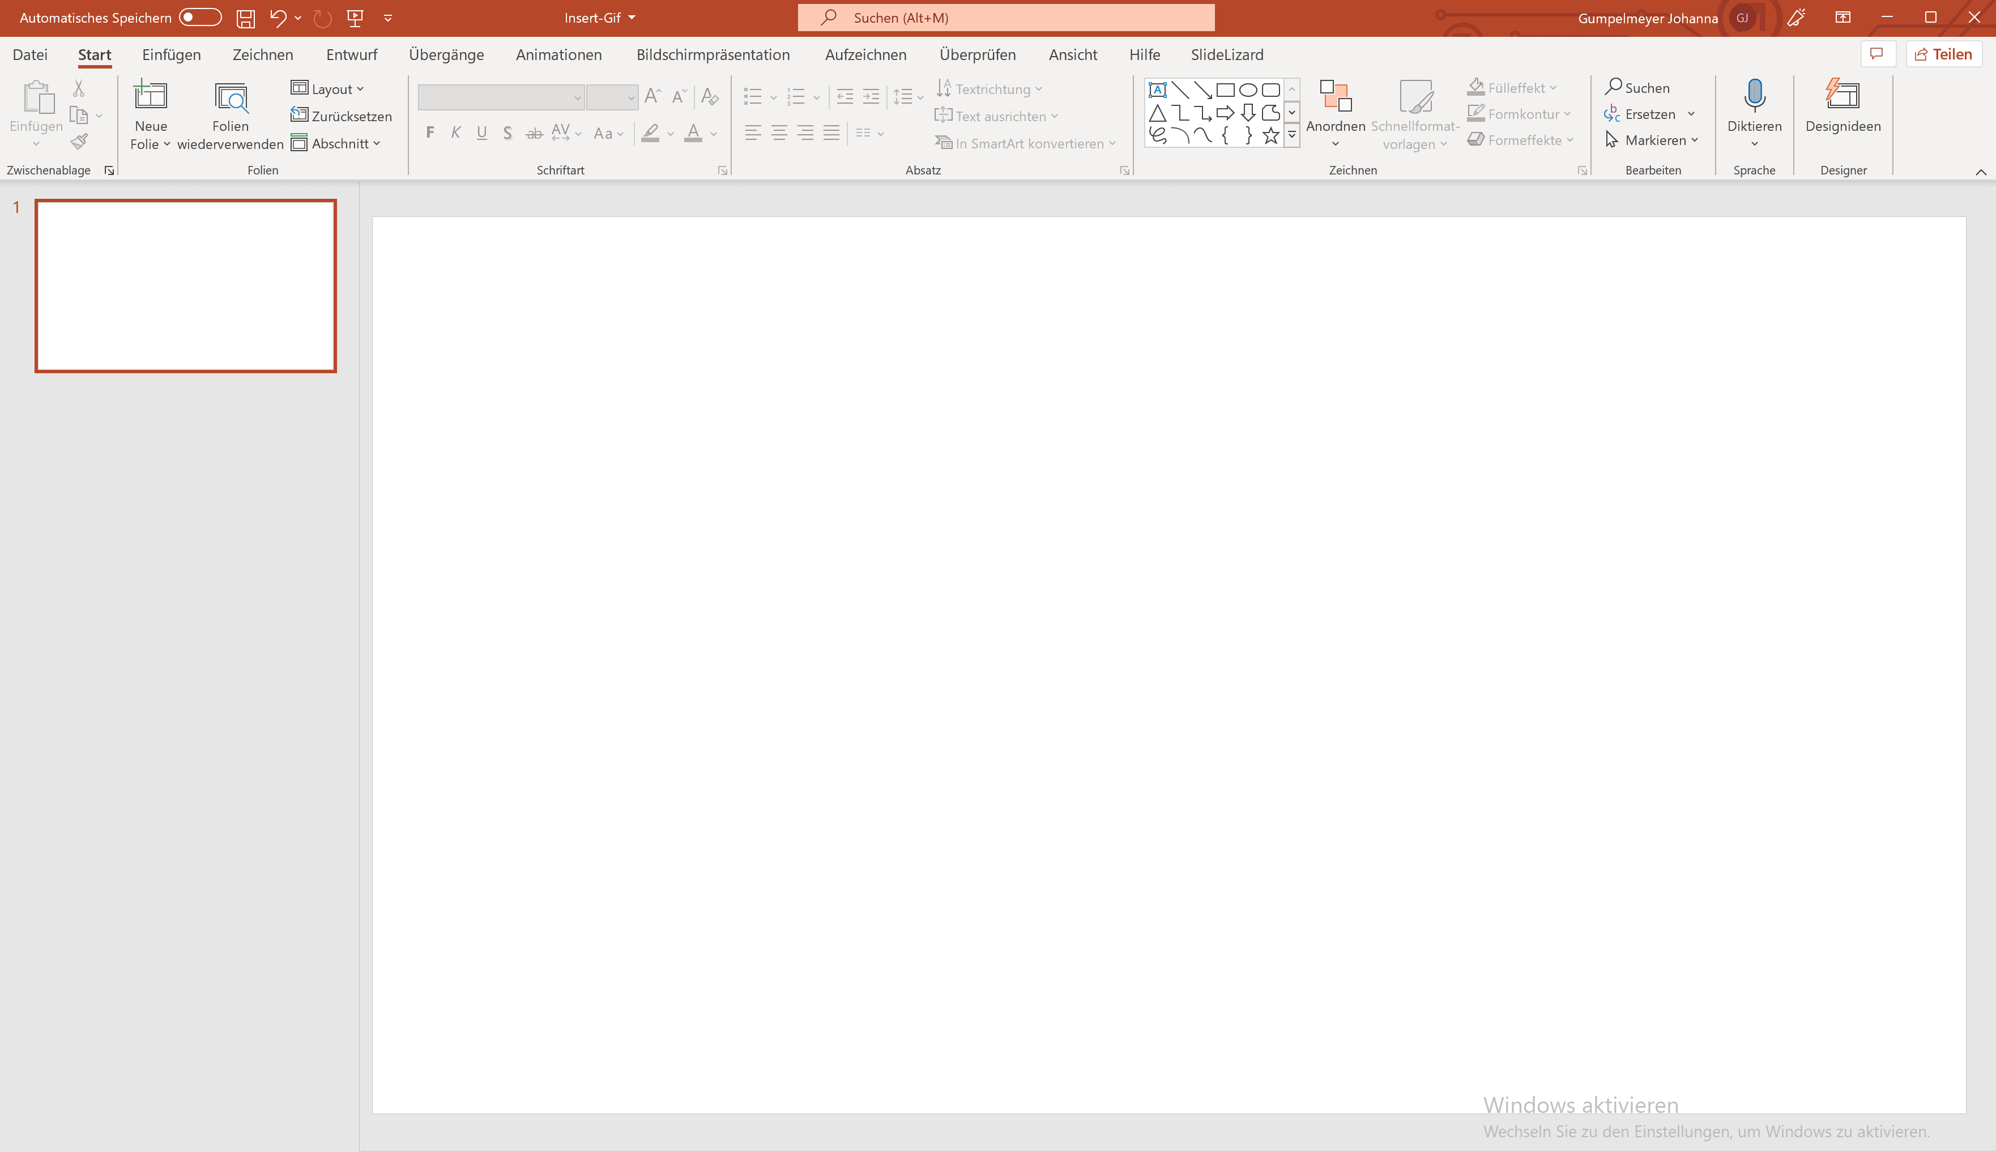Click the Teilen button

tap(1943, 54)
